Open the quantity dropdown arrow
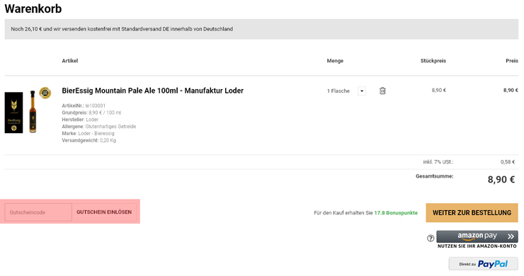524x276 pixels. click(362, 91)
